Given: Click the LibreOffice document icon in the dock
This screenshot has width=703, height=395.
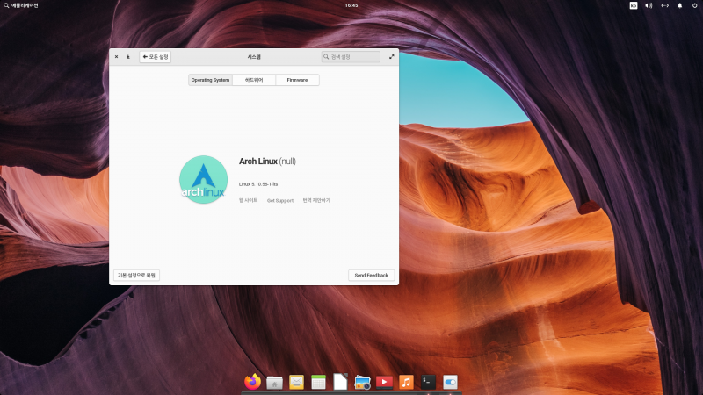Looking at the screenshot, I should pos(340,382).
